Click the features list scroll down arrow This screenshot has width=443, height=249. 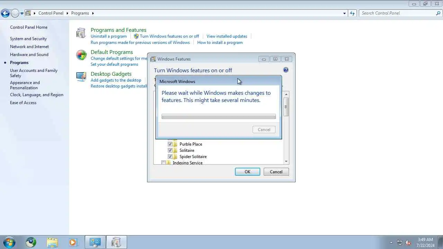[x=286, y=162]
